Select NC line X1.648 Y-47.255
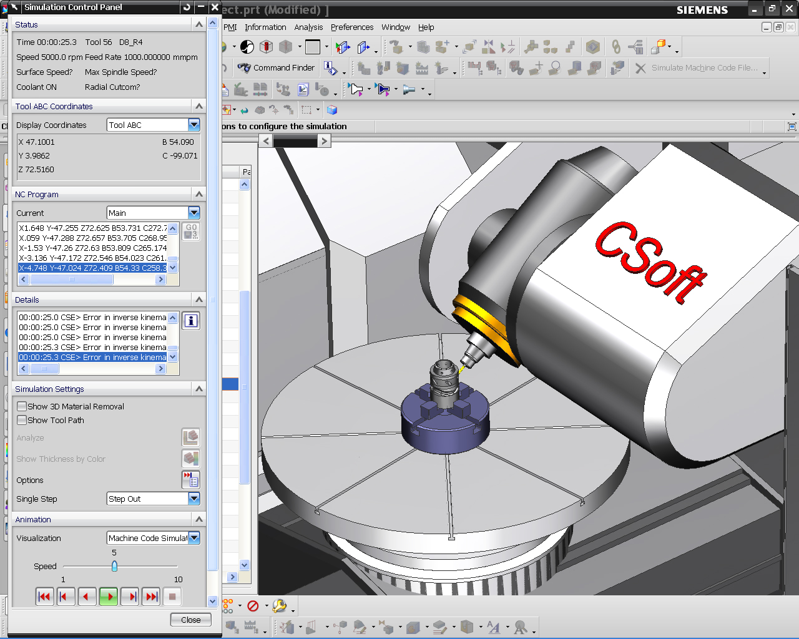 coord(93,228)
